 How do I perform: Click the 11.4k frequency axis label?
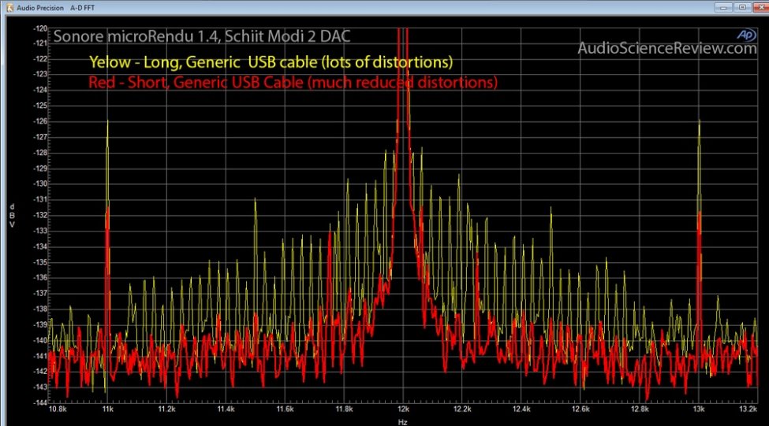click(226, 409)
